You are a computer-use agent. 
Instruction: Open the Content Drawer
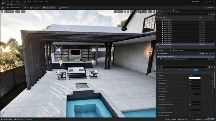pyautogui.click(x=7, y=120)
